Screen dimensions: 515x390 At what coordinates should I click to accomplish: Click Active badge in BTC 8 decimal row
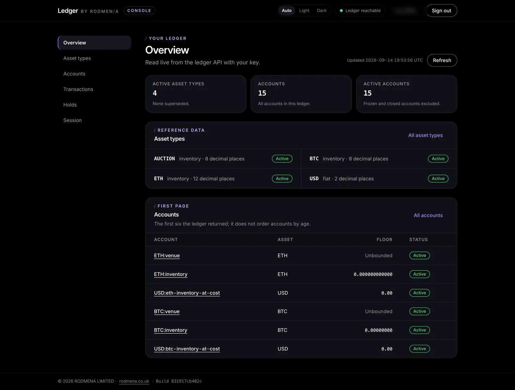438,159
